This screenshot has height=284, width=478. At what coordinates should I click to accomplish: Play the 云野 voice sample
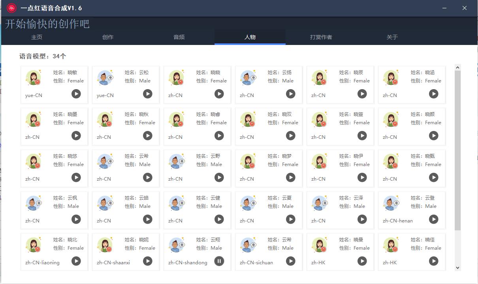pyautogui.click(x=219, y=177)
